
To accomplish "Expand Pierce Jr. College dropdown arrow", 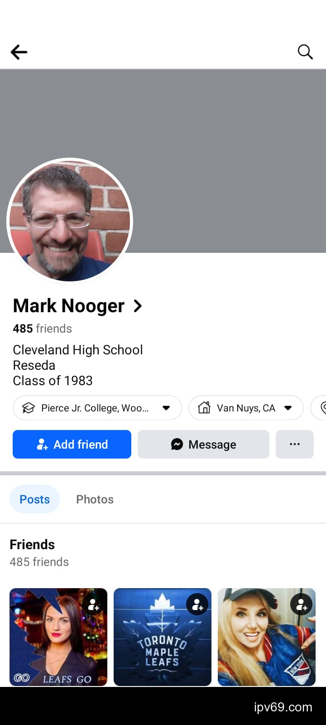I will point(166,408).
